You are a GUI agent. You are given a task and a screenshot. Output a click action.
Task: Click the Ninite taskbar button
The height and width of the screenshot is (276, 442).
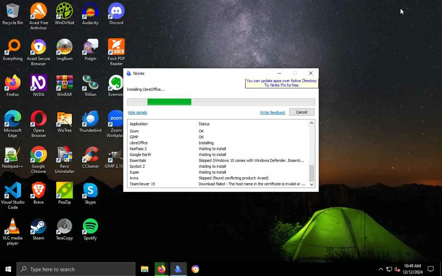179,269
